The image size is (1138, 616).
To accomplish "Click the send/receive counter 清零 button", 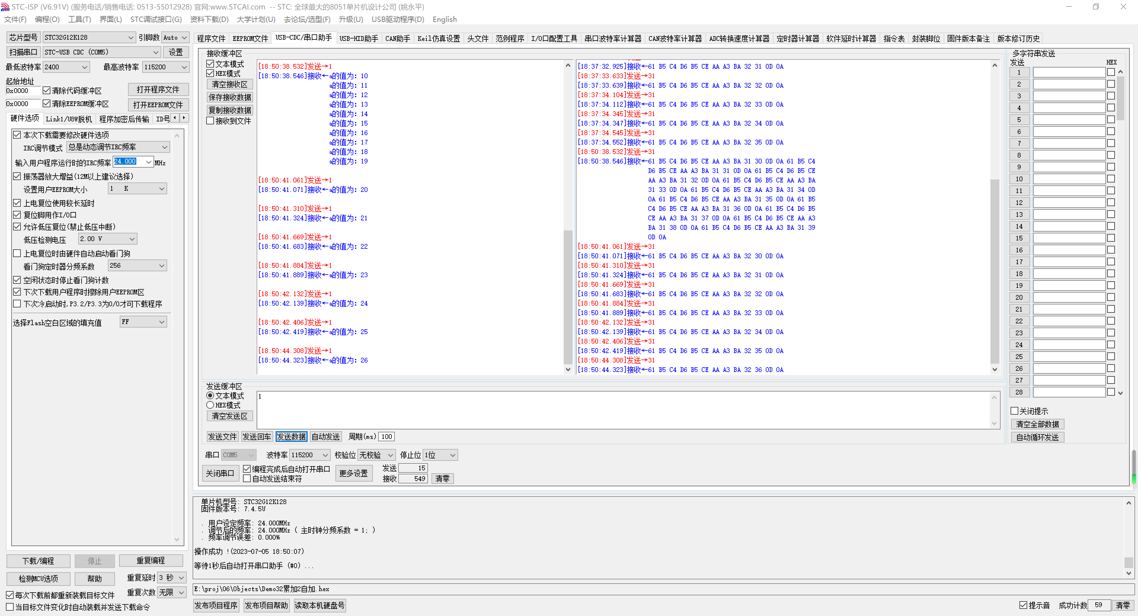I will [x=442, y=478].
